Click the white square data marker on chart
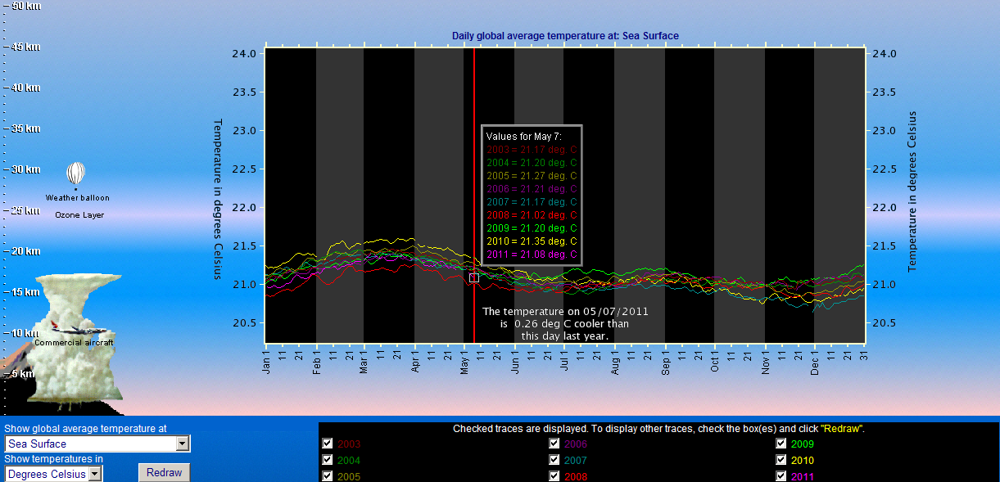This screenshot has width=1000, height=482. [x=474, y=278]
